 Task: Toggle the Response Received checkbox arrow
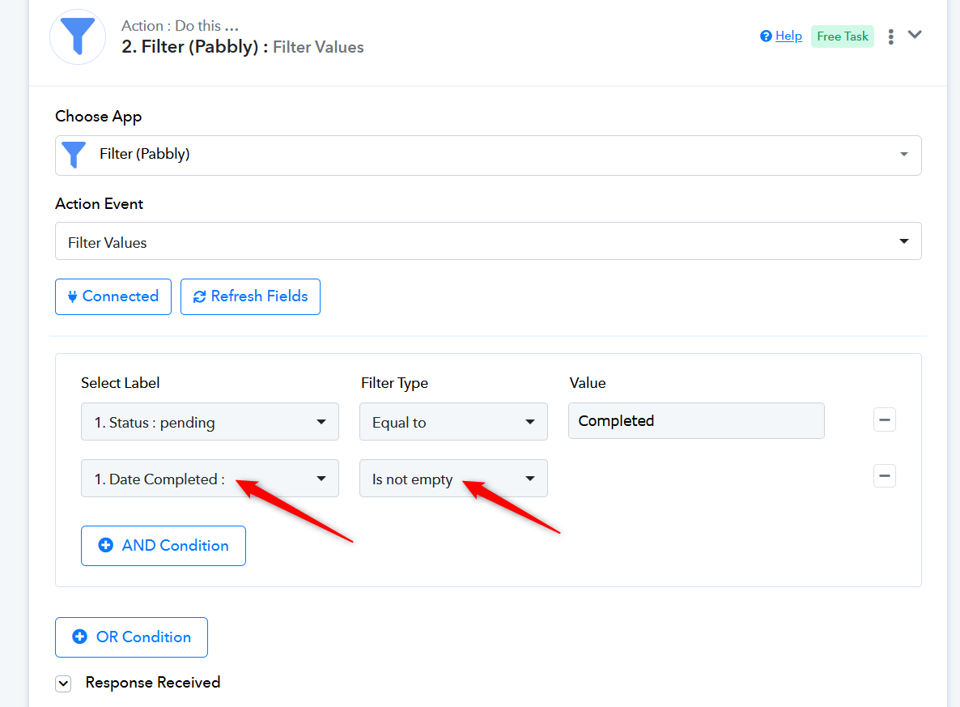point(63,684)
